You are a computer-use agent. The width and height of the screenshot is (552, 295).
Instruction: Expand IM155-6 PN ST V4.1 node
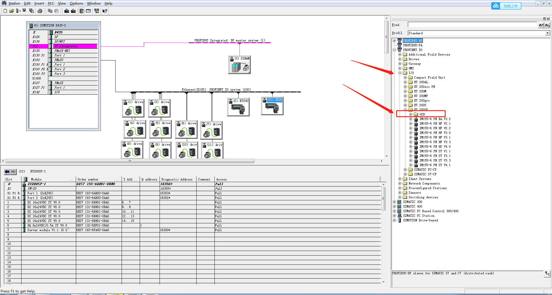411,165
